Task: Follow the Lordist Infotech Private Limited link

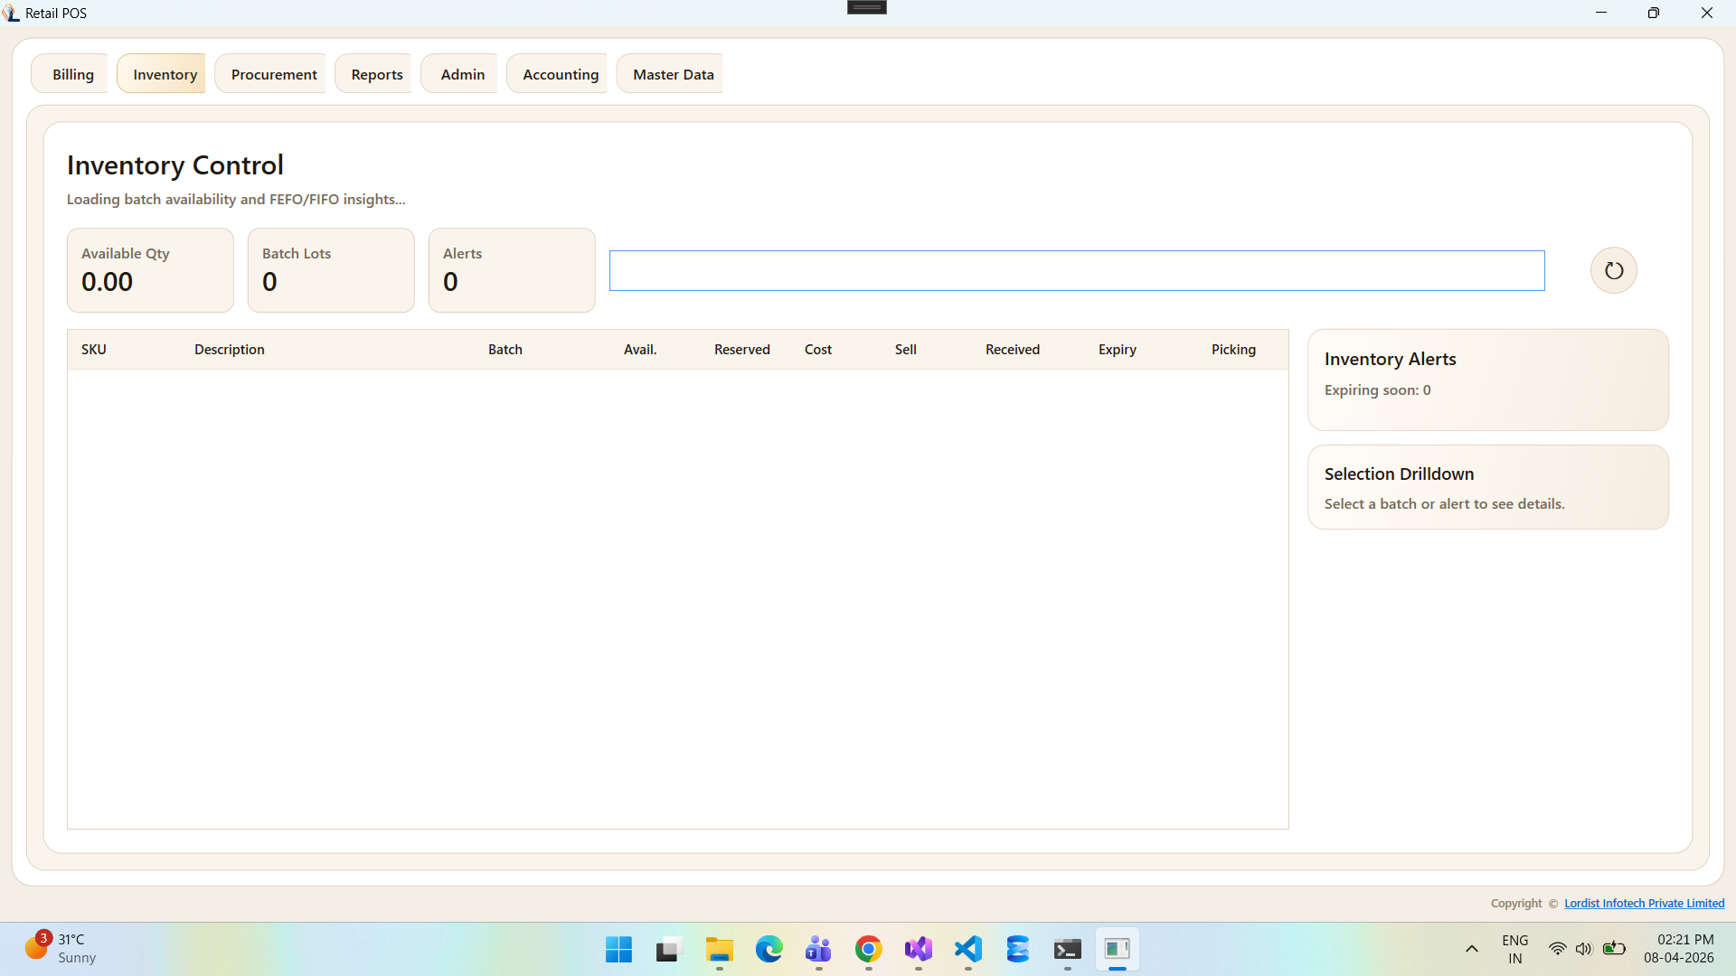Action: click(1644, 903)
